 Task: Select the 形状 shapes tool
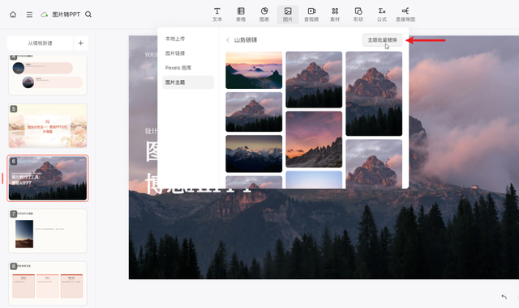point(358,15)
